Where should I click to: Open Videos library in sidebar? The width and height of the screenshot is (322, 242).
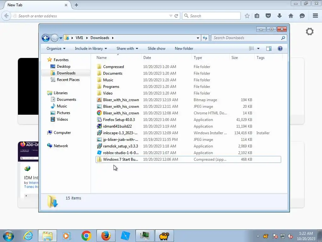pyautogui.click(x=62, y=119)
